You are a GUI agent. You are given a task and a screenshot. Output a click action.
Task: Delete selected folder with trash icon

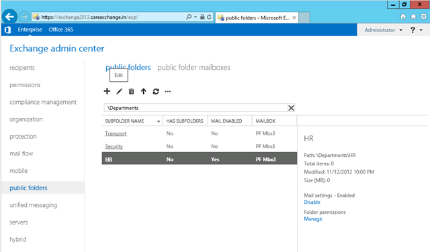[x=132, y=91]
